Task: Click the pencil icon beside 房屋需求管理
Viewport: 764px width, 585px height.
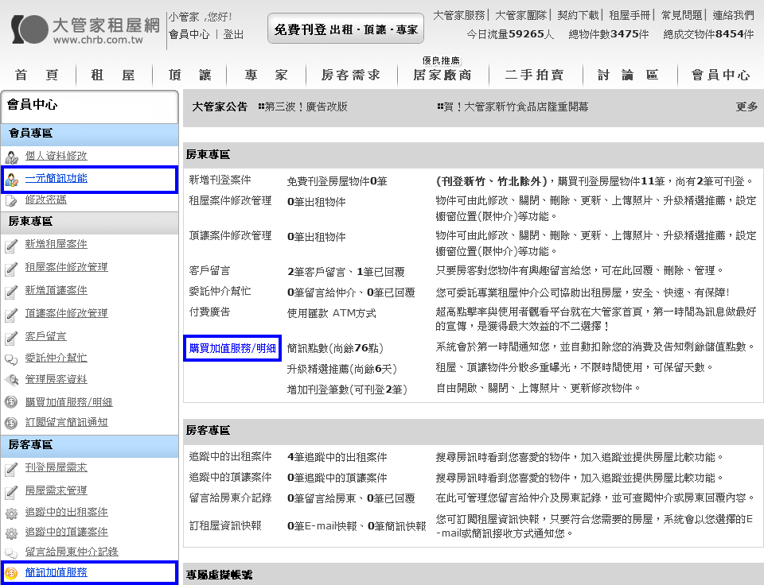Action: click(12, 491)
